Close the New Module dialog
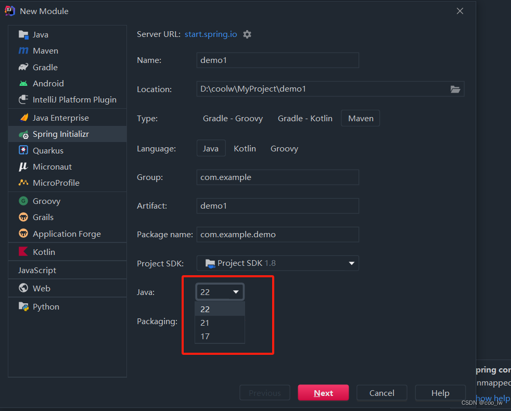The image size is (511, 411). pos(460,11)
